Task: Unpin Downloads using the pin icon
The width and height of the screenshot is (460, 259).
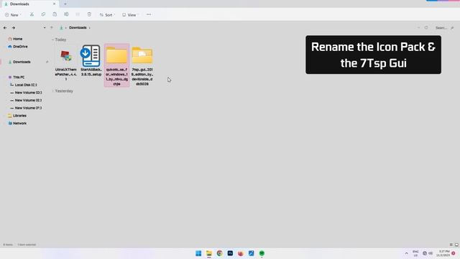Action: (47, 62)
